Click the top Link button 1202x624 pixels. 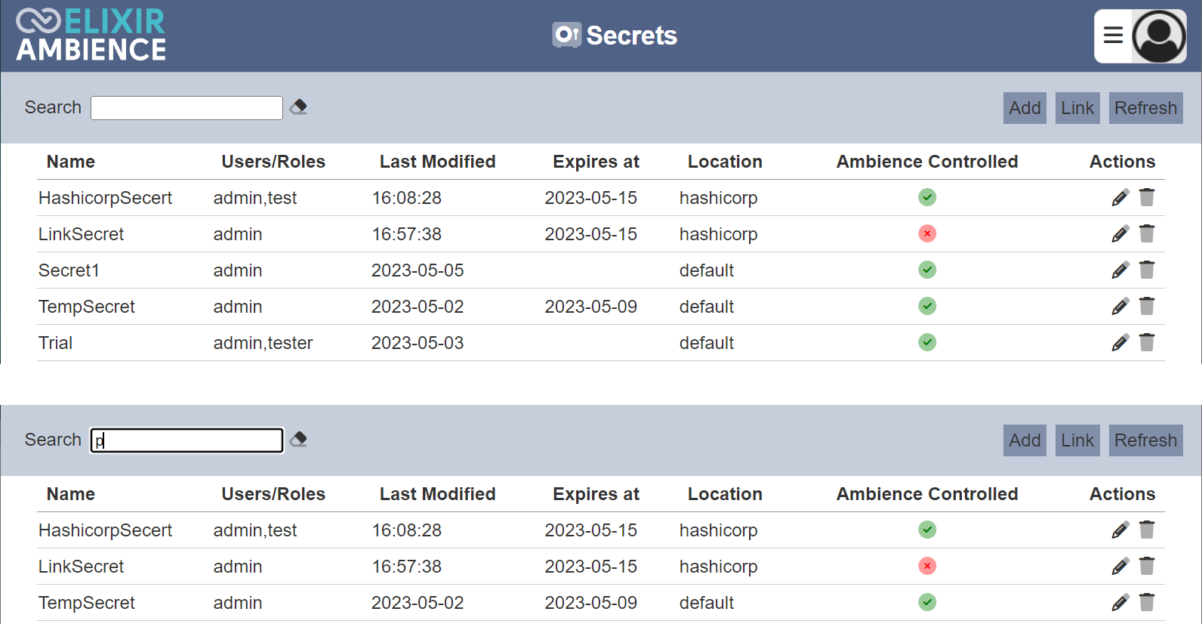(x=1077, y=108)
